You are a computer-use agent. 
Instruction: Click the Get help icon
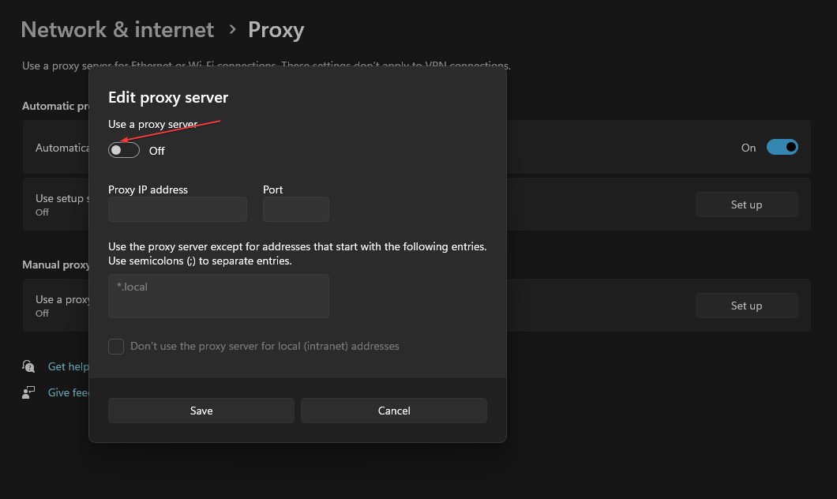[x=29, y=366]
